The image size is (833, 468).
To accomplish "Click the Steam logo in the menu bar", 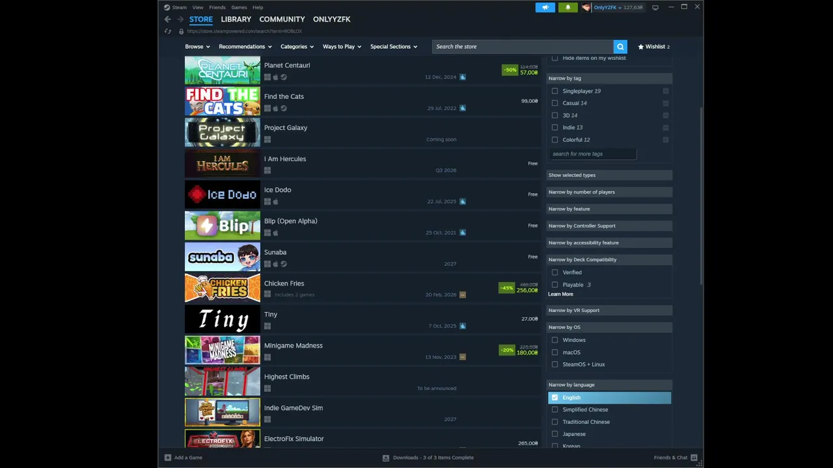I will (167, 7).
